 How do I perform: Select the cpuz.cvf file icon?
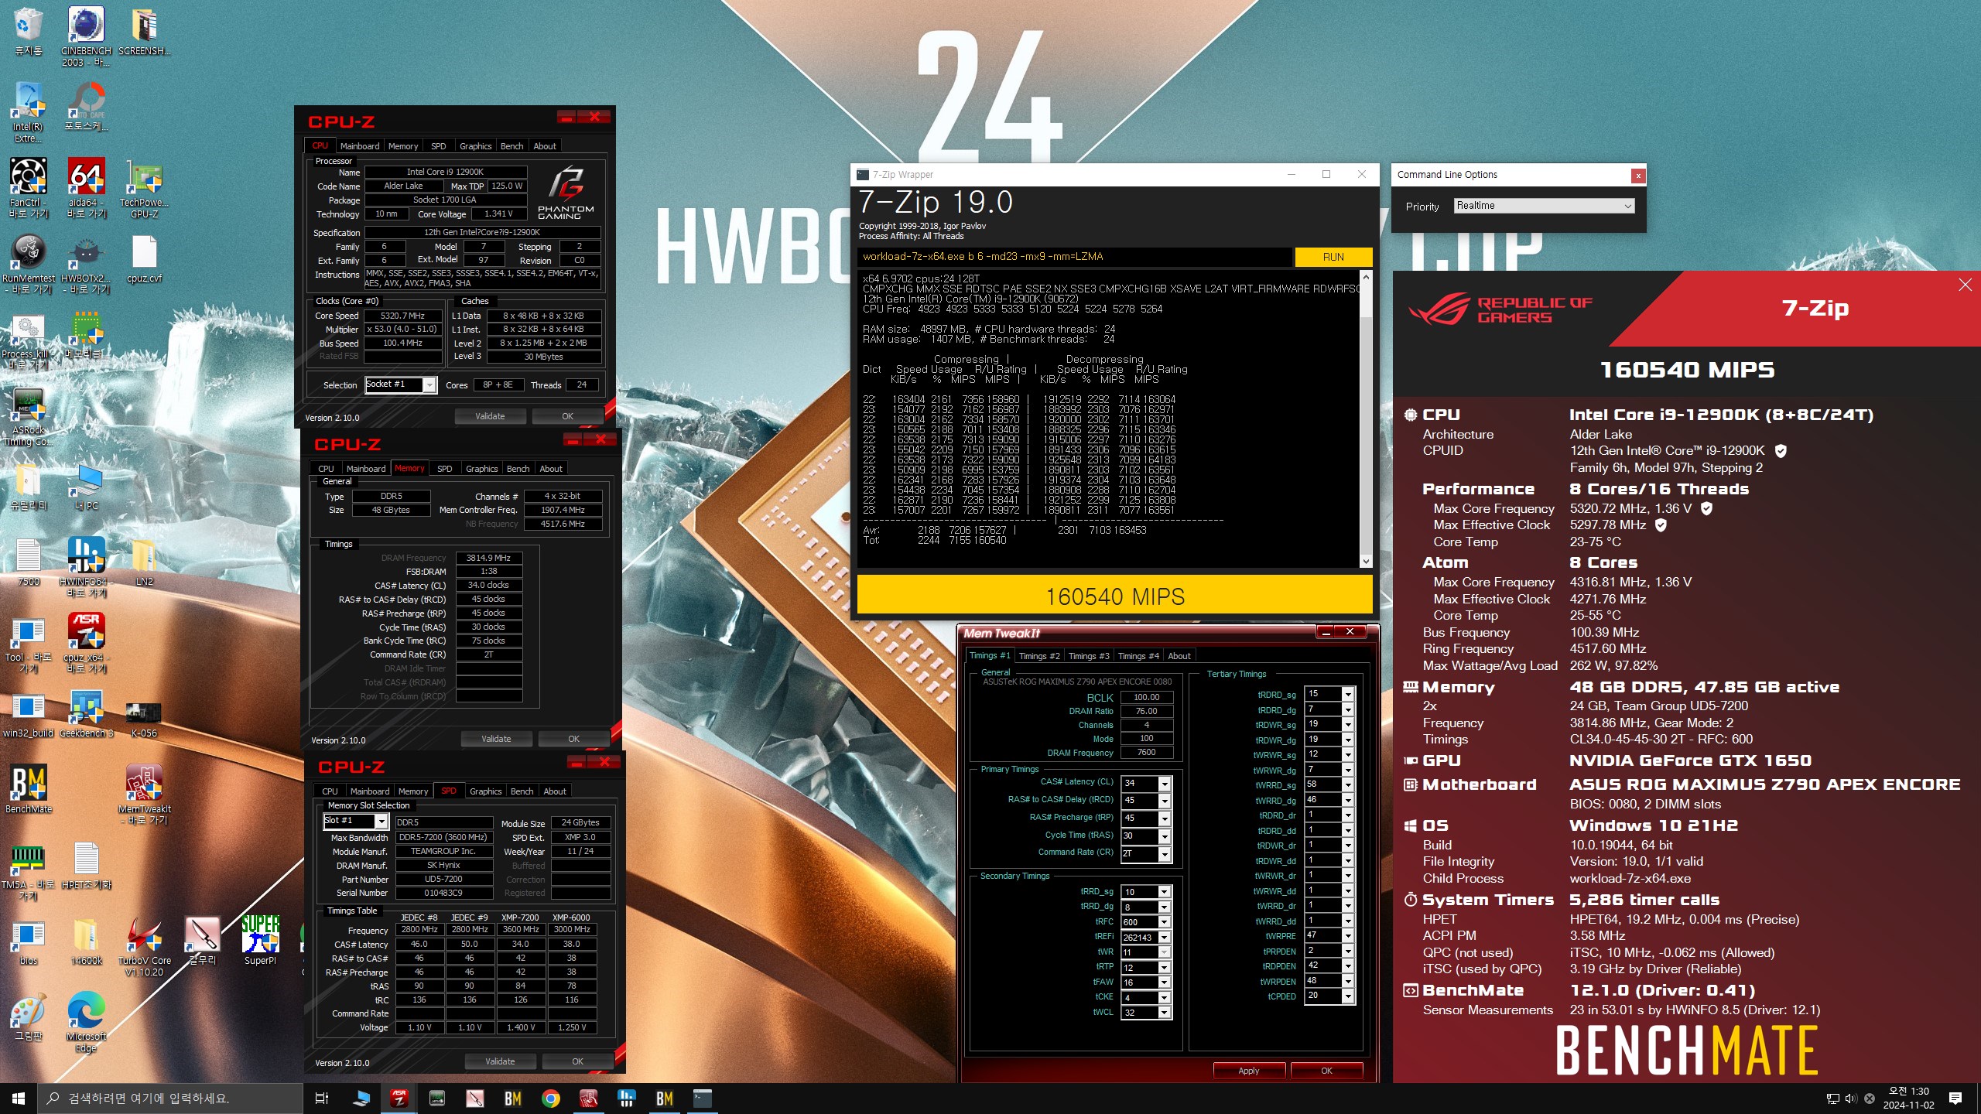pos(144,259)
